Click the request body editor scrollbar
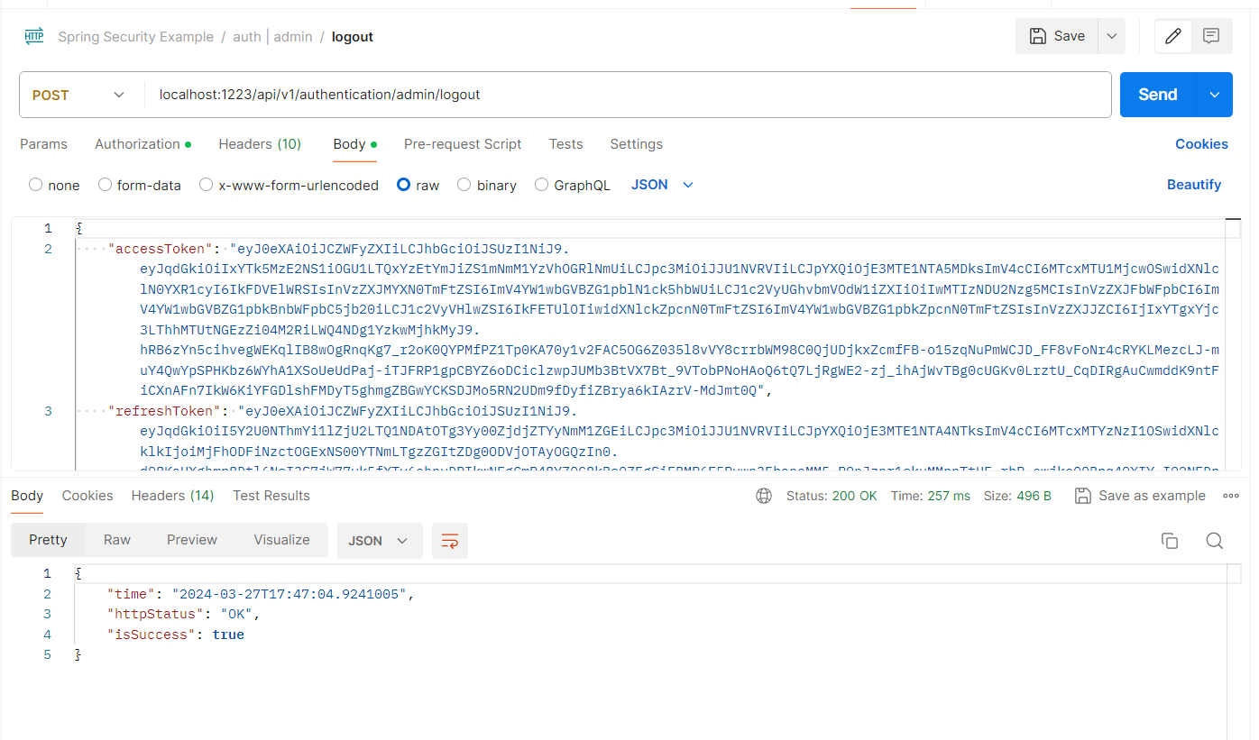The image size is (1259, 740). click(x=1233, y=343)
